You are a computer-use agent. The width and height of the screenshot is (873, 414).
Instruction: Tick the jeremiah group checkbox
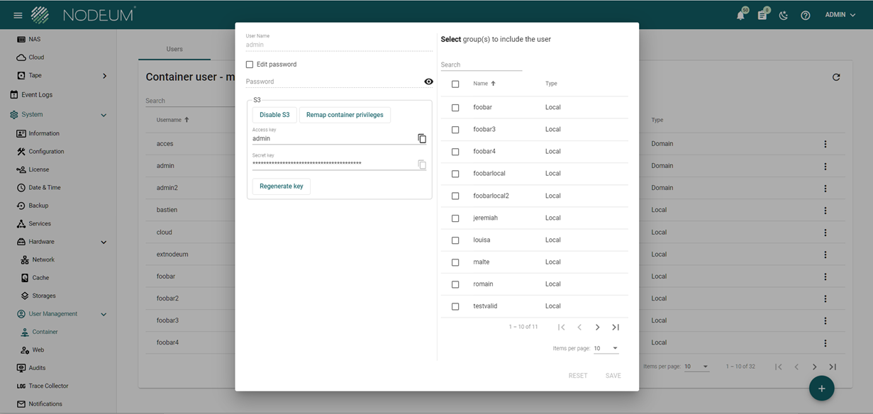pyautogui.click(x=455, y=218)
